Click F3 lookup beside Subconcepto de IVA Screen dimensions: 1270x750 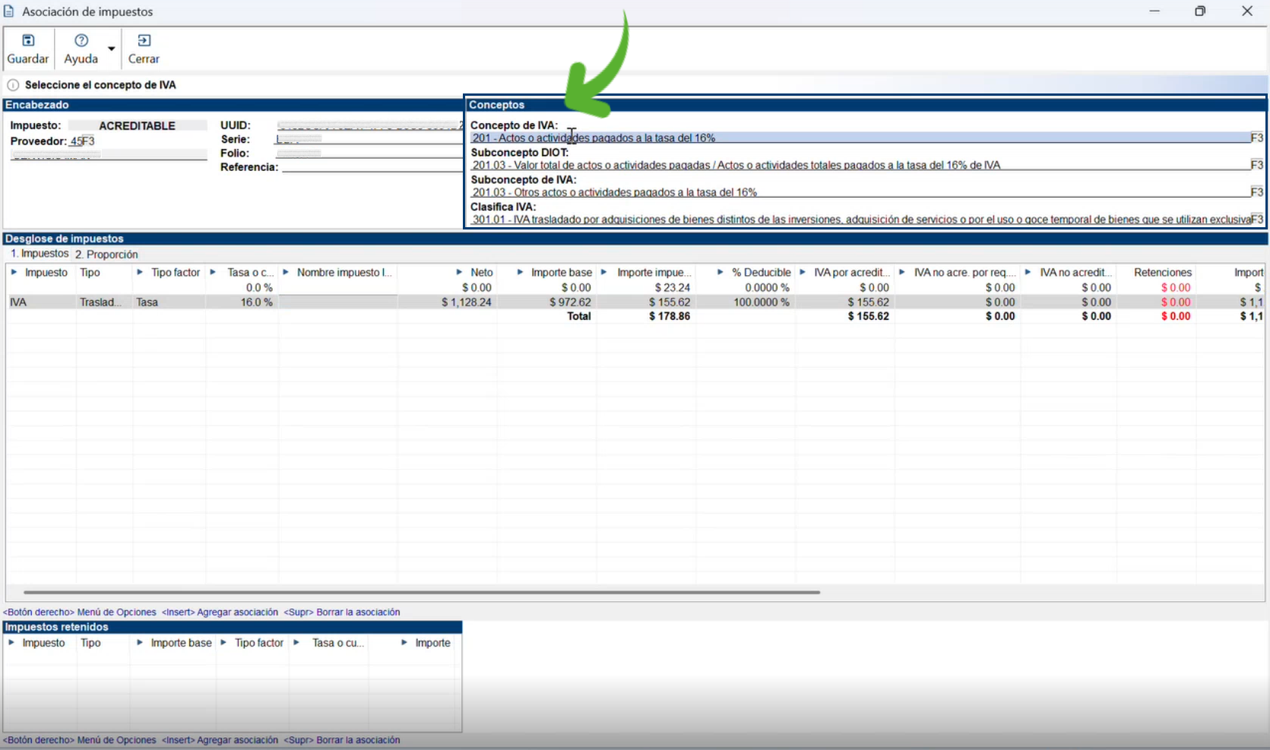pos(1256,193)
